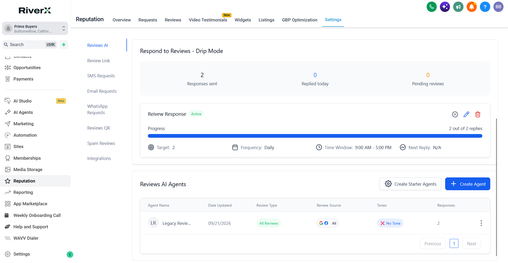
Task: Click the sidebar Search field
Action: pyautogui.click(x=30, y=44)
